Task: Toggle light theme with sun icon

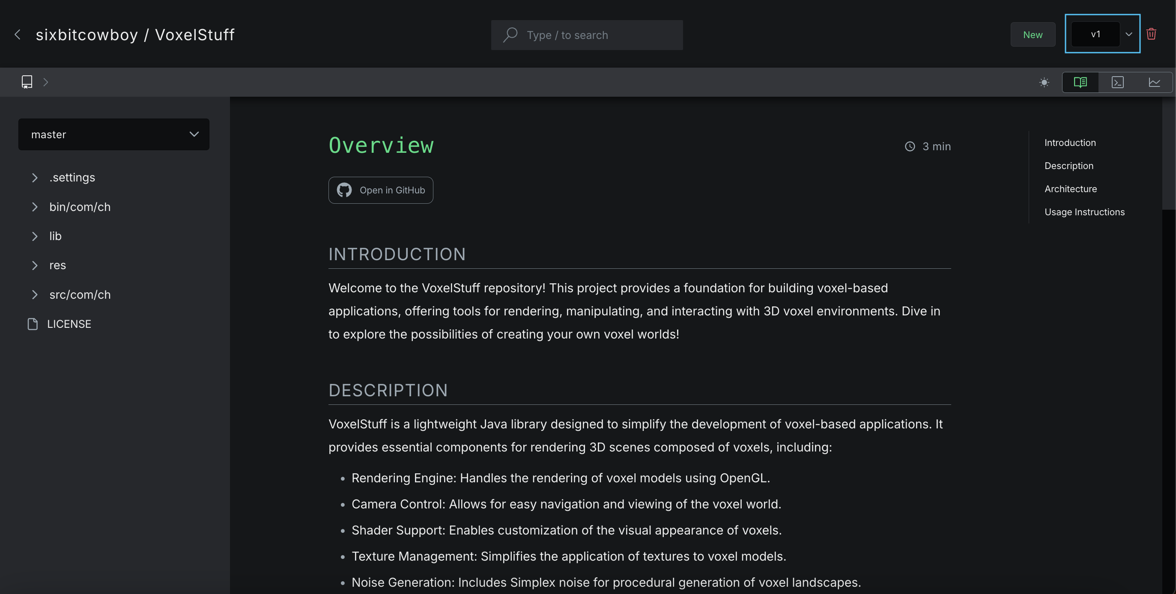Action: 1044,83
